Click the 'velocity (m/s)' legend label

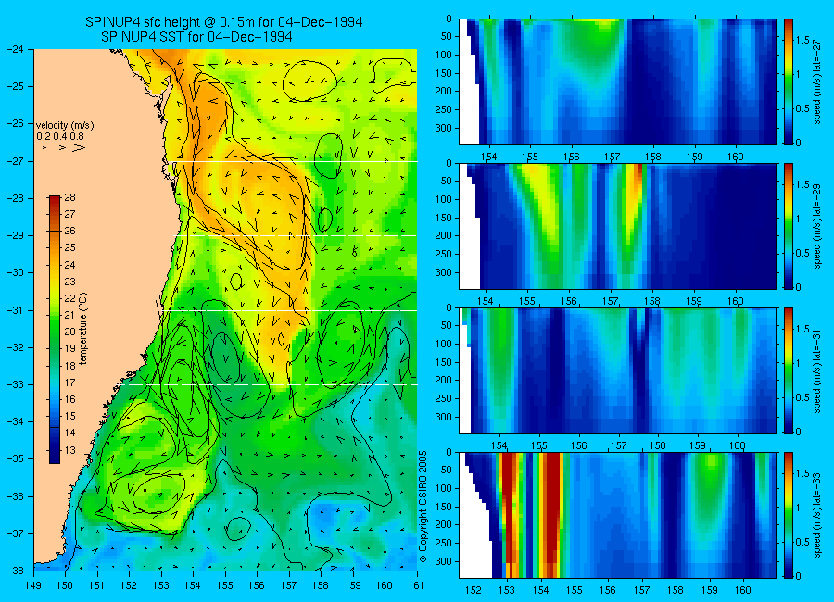(65, 126)
